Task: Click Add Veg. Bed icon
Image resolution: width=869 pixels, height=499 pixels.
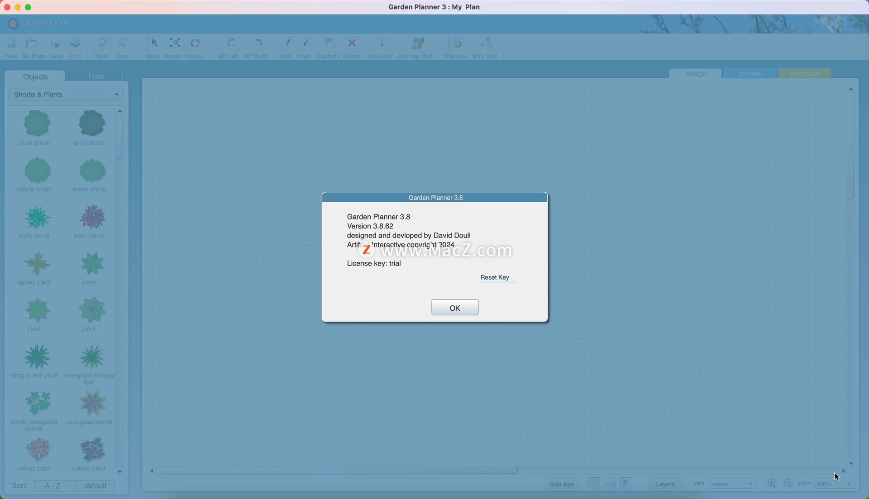Action: coord(418,43)
